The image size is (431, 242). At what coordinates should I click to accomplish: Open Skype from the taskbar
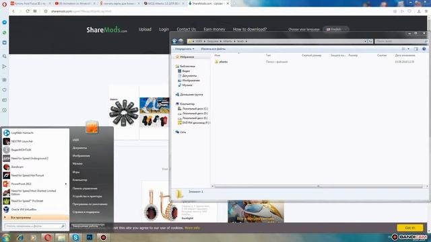[x=75, y=237]
